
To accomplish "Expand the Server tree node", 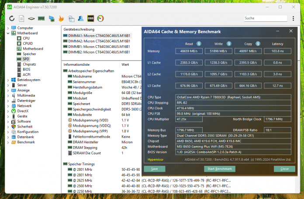I will pyautogui.click(x=8, y=85).
